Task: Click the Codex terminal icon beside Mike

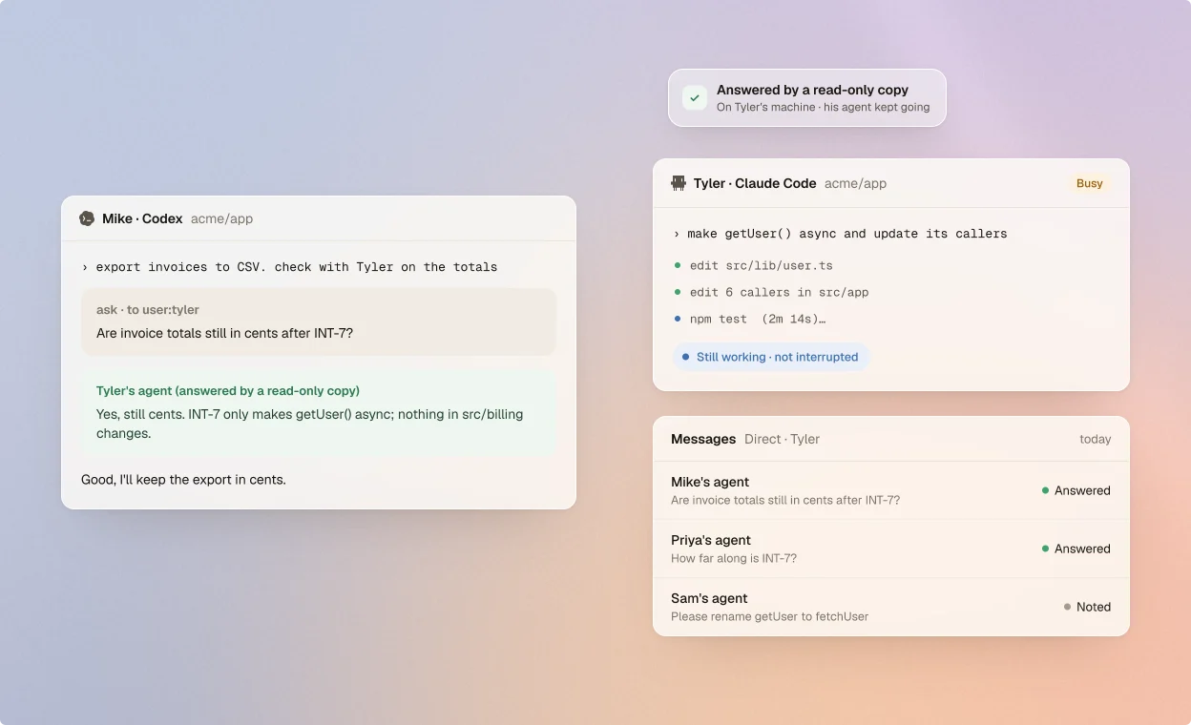Action: [x=87, y=218]
